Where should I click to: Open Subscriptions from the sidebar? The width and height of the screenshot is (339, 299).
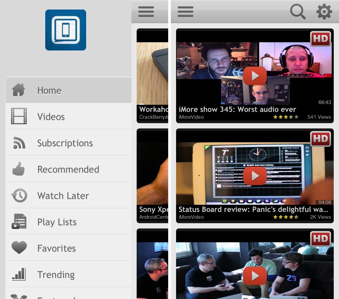(x=69, y=143)
